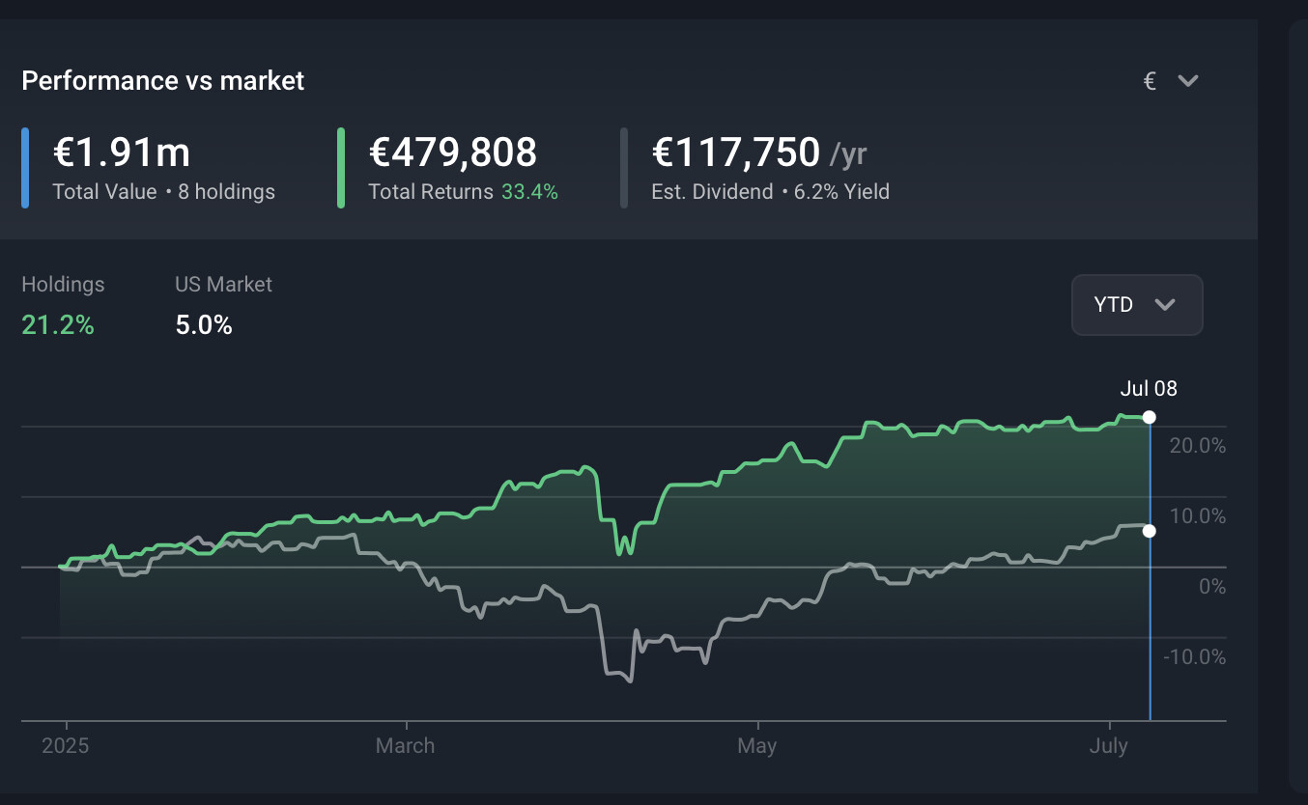
Task: Click the euro currency symbol
Action: tap(1150, 81)
